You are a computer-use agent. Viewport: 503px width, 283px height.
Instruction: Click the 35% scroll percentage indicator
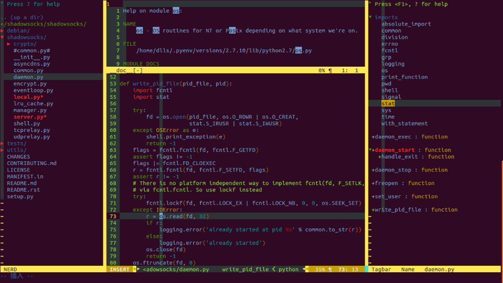(320, 269)
